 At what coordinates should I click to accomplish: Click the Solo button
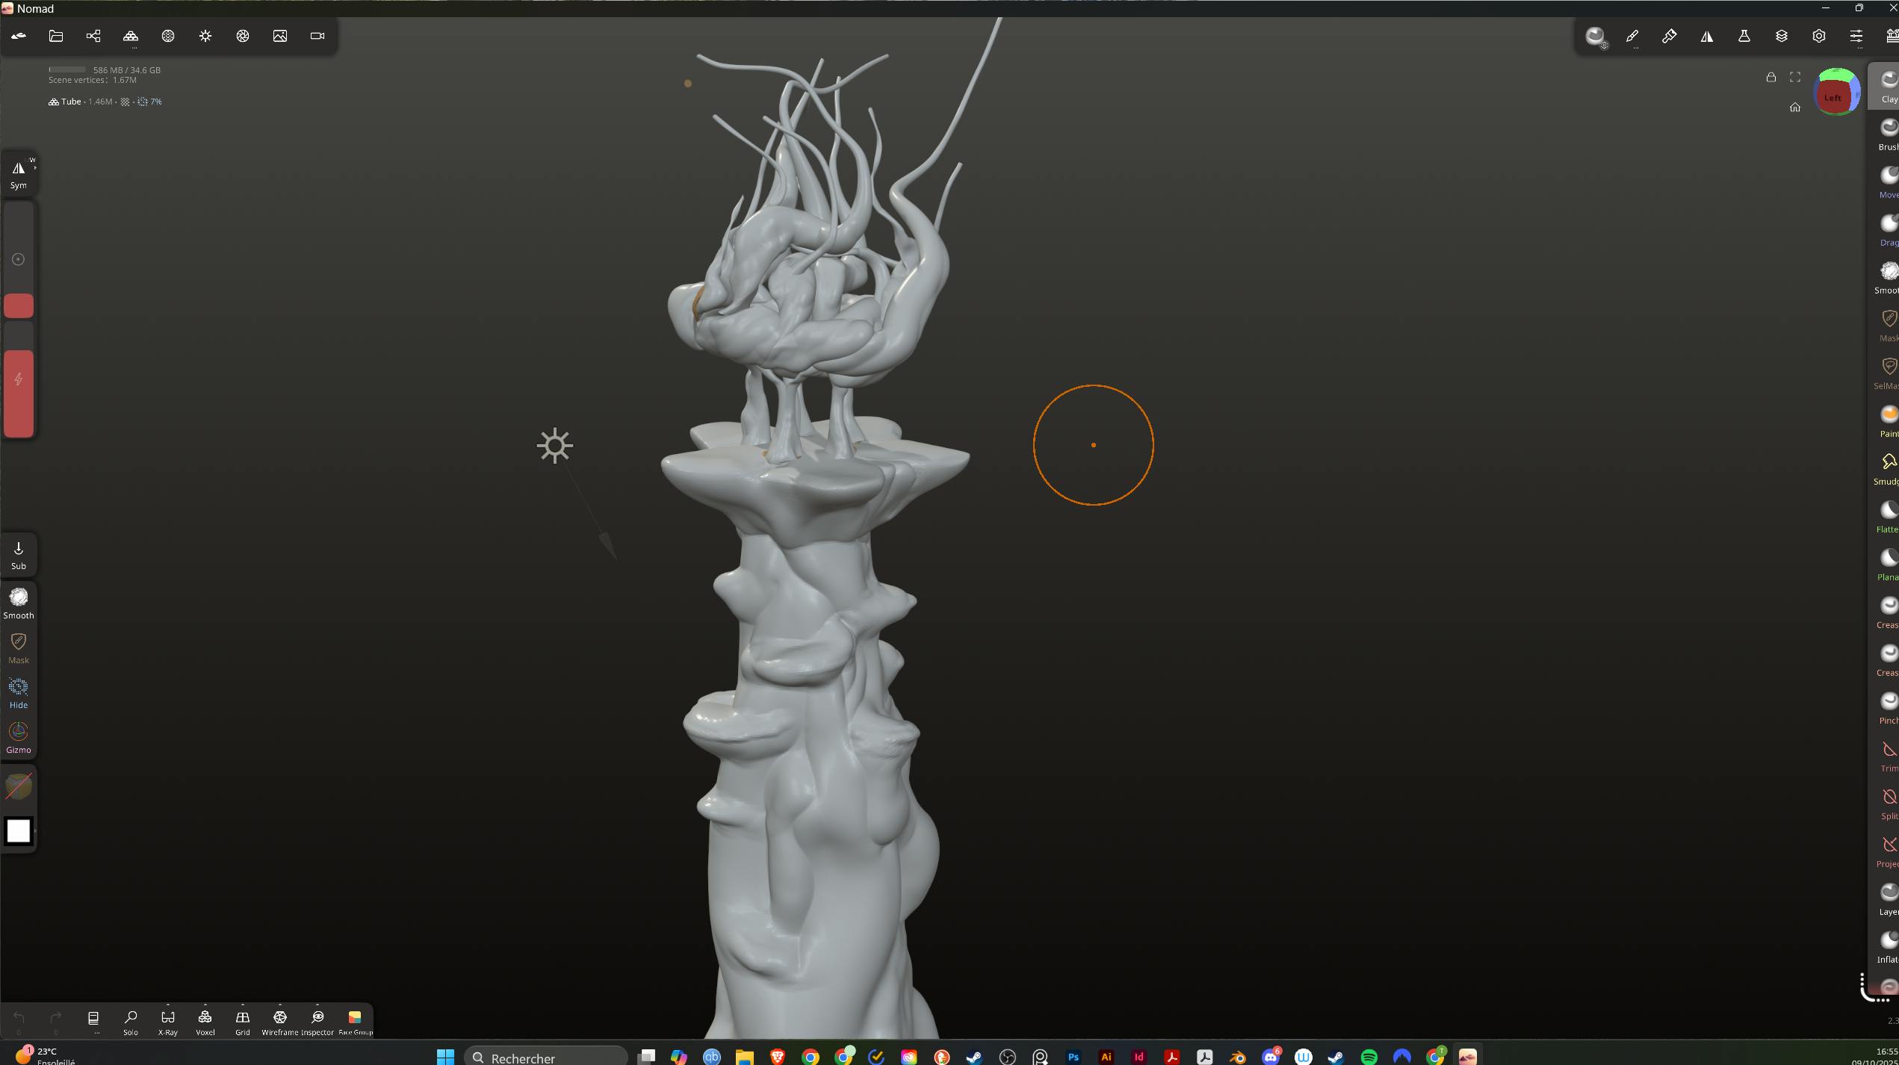[131, 1021]
